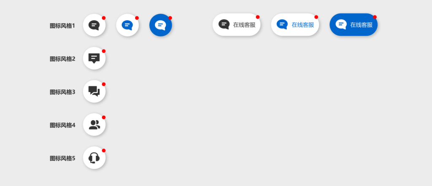Click the red badge on blue 在线客服 pill
Screen dimensions: 432x186
(375, 17)
